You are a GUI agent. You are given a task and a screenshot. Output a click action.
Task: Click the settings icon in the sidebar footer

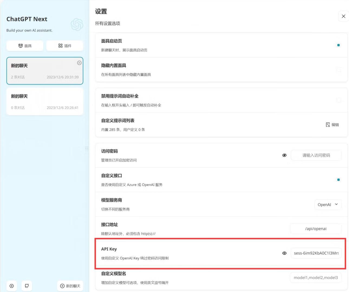pyautogui.click(x=12, y=286)
